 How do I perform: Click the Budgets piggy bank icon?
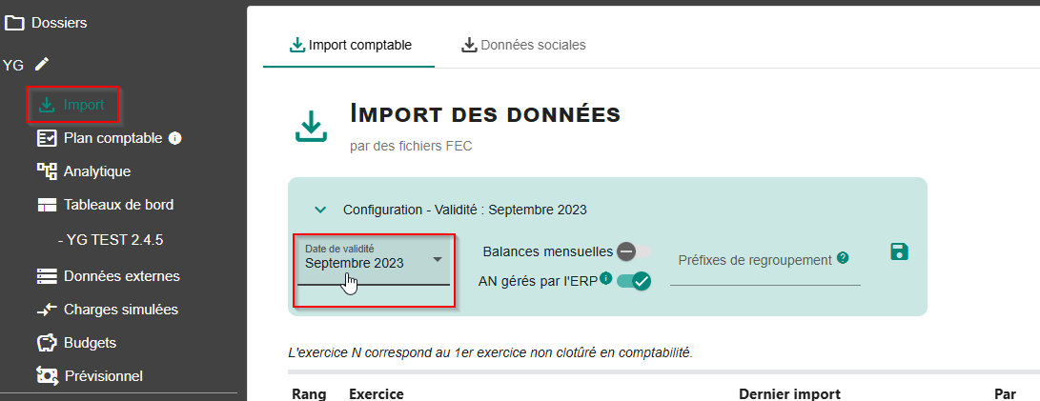[x=46, y=342]
